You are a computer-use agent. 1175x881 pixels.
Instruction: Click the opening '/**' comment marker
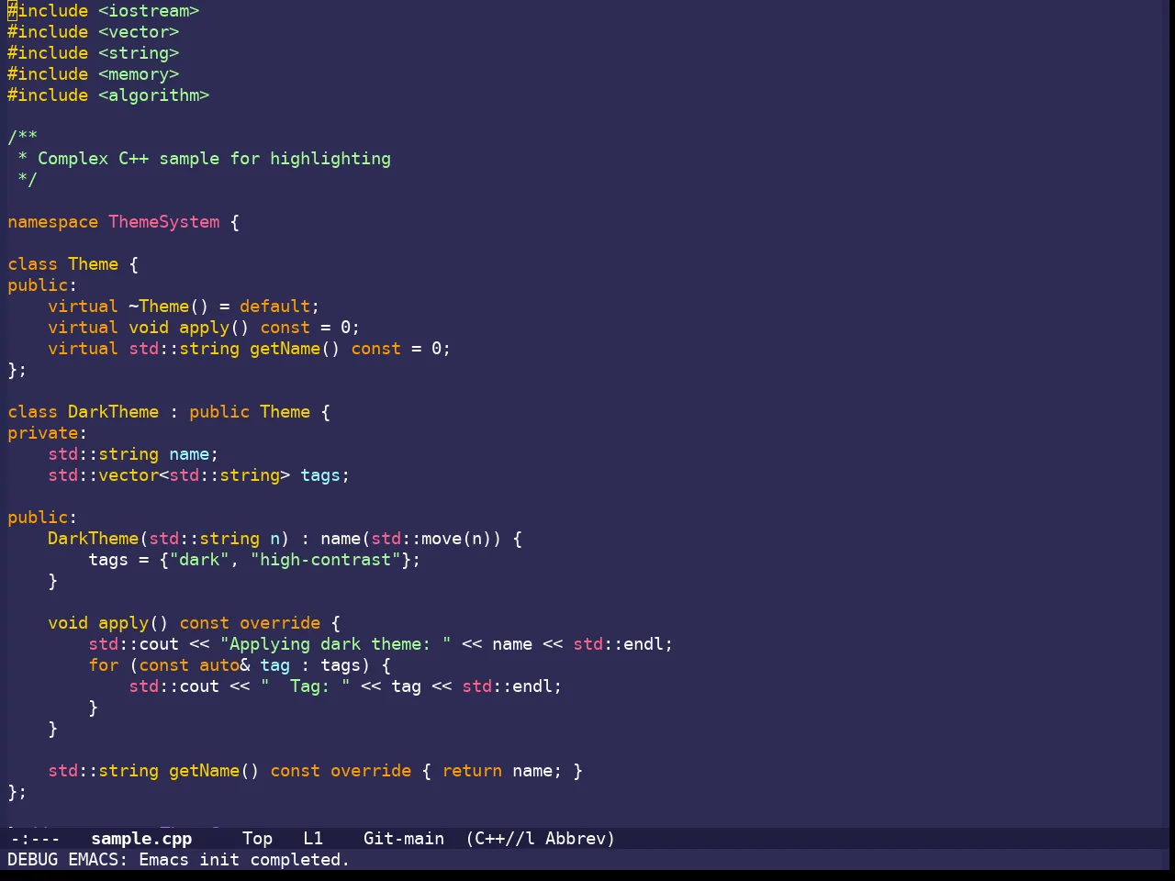pos(22,138)
